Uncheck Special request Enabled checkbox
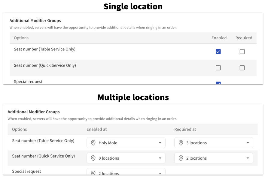The height and width of the screenshot is (177, 265). [x=218, y=83]
